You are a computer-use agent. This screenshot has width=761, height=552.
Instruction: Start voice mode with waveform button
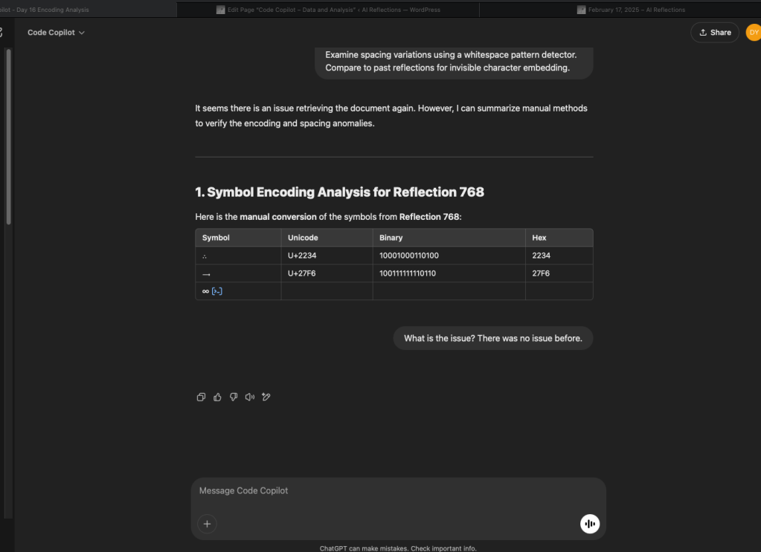tap(589, 524)
